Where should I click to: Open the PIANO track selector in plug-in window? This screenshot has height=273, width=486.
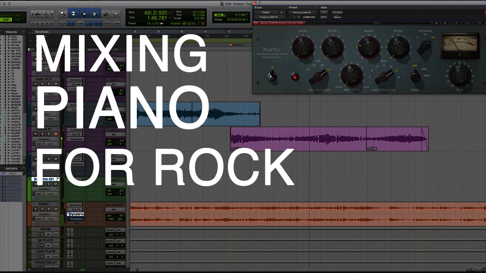(x=267, y=13)
